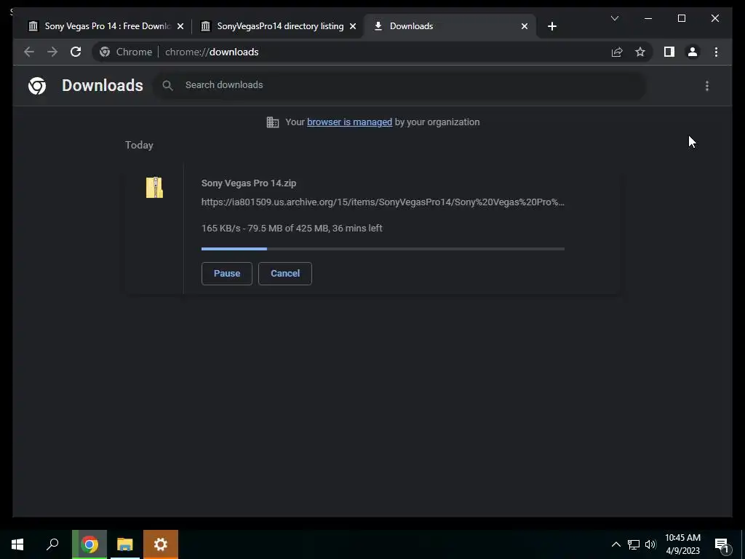Open the volume speaker tray icon

point(650,544)
